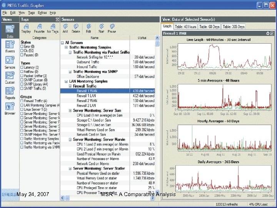Screen dimensions: 277x208
Task: Select the Office Backbone sensor
Action: coord(108,76)
